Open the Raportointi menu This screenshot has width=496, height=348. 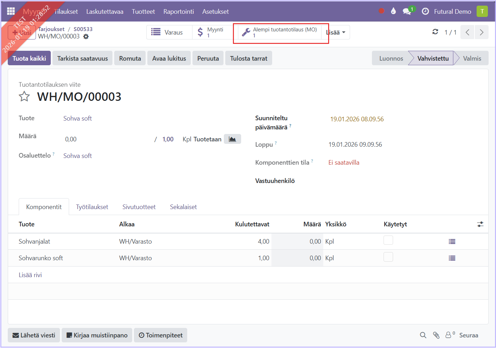178,12
